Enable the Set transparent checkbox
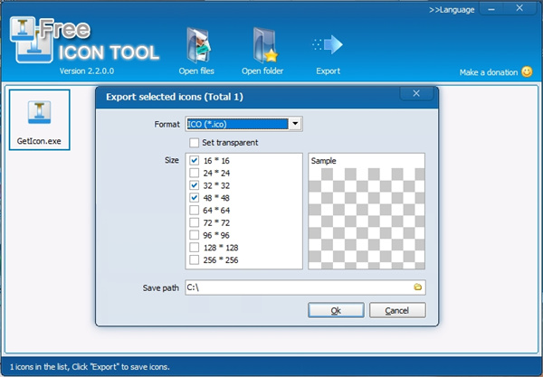 [194, 142]
